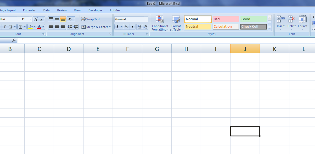Shrink font size with smaller A icon

[42, 19]
